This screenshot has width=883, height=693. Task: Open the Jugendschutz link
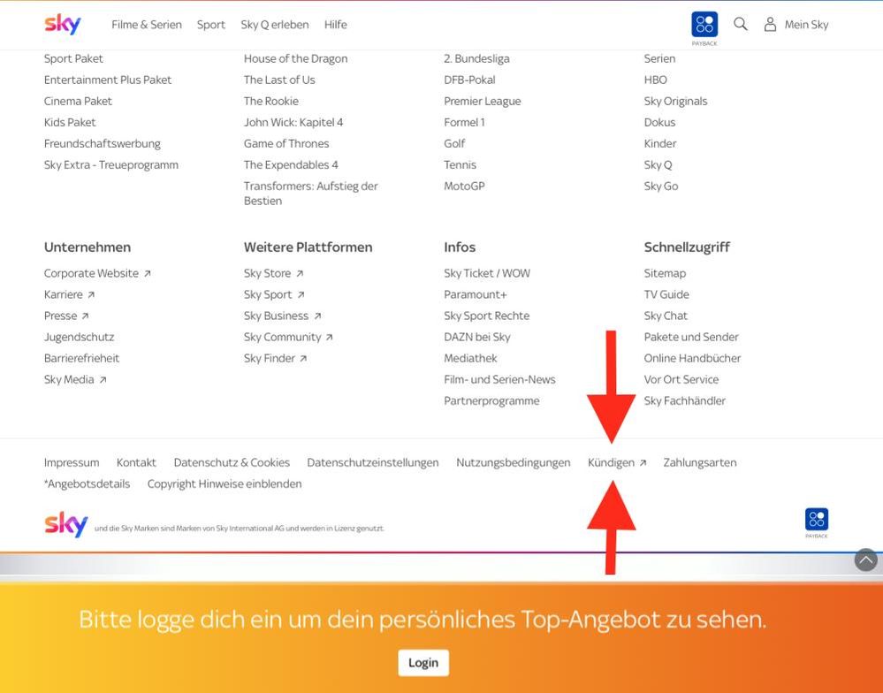[79, 337]
